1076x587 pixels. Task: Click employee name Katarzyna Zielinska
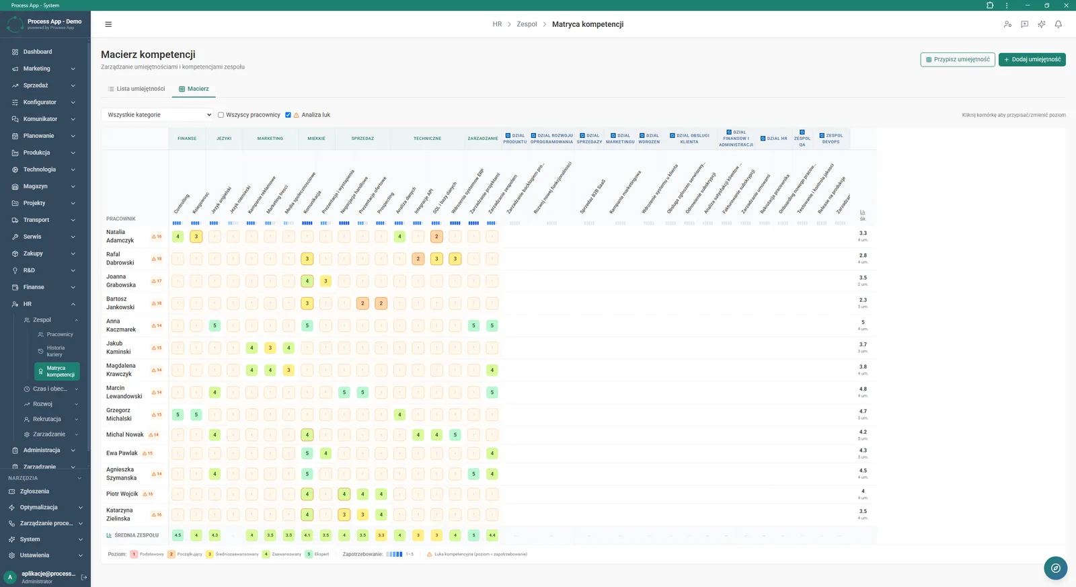120,514
